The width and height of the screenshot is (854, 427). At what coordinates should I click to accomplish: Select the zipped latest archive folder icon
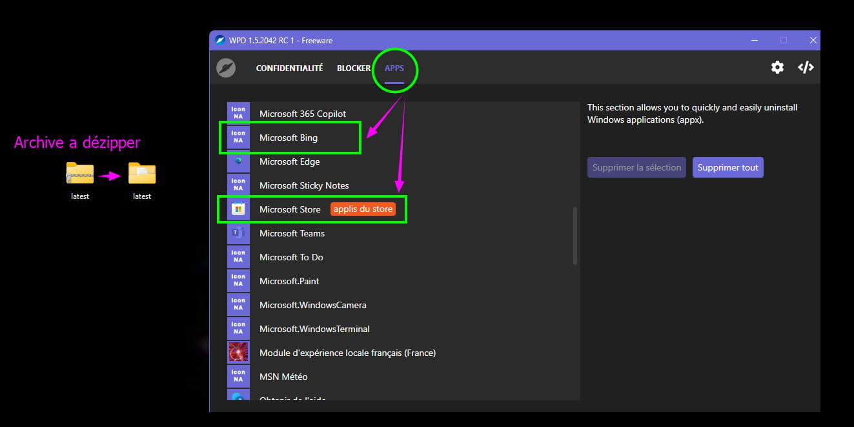click(80, 173)
